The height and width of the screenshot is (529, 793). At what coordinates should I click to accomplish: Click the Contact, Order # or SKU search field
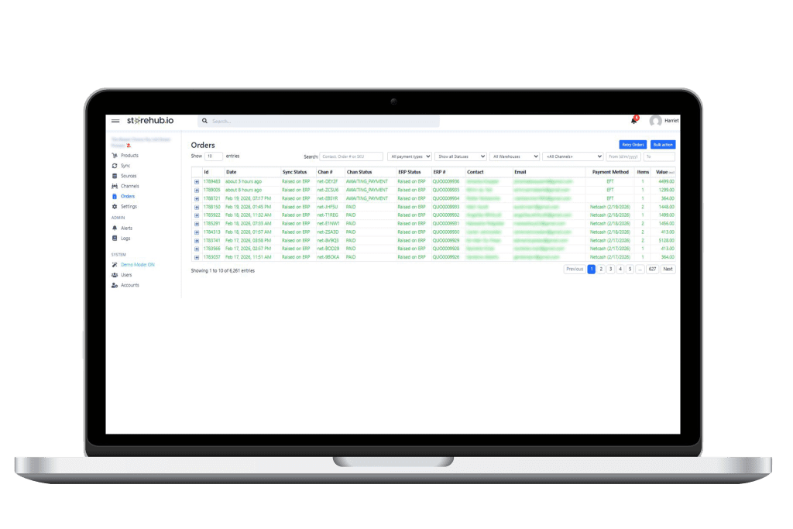(352, 156)
